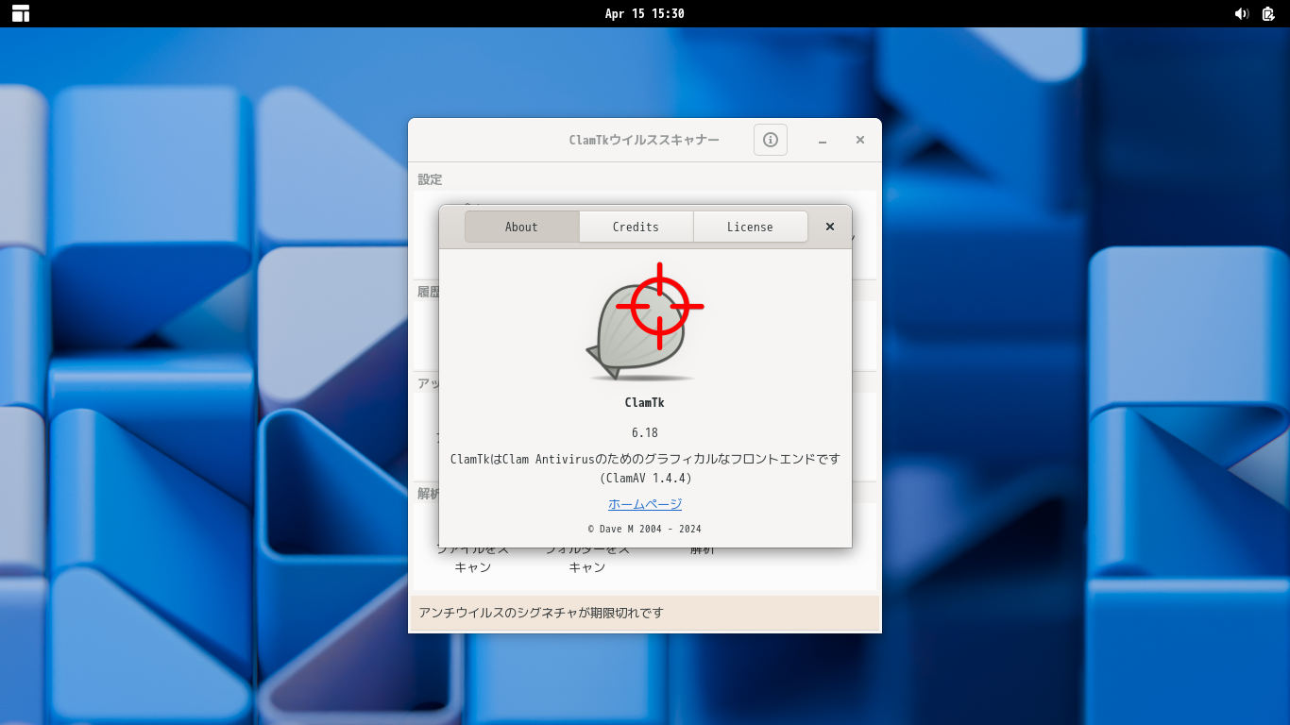1290x725 pixels.
Task: Click the expired signature warning in status bar
Action: (x=541, y=613)
